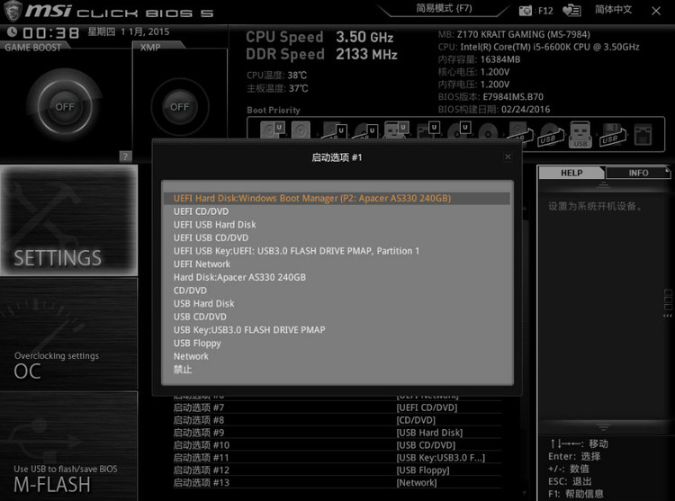Image resolution: width=675 pixels, height=501 pixels.
Task: Click the 内存容量 16384MB text
Action: pos(479,59)
